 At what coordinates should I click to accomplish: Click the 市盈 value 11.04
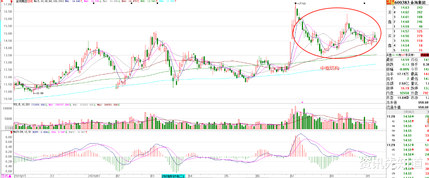click(x=402, y=98)
